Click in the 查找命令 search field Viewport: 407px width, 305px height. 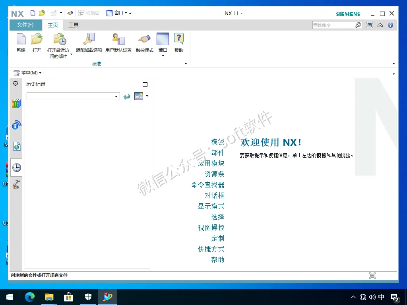(x=333, y=25)
